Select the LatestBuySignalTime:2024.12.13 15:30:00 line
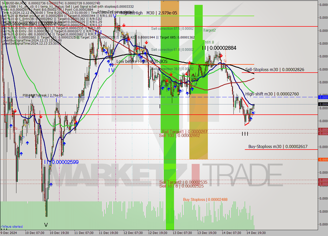This screenshot has height=236, width=328. point(32,40)
